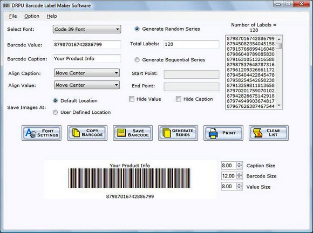Select list entry 87987537648787316
Screen dimensions: 313x233
[x=250, y=65]
